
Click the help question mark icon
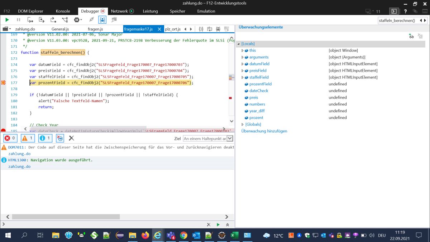tap(405, 11)
